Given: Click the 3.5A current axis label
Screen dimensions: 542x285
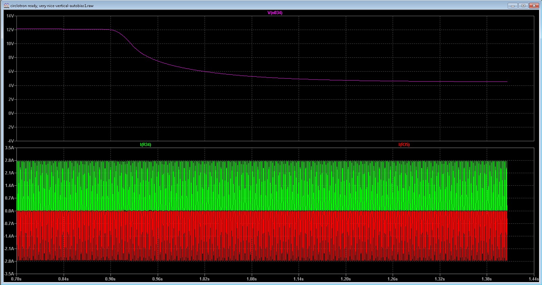Looking at the screenshot, I should pyautogui.click(x=10, y=148).
